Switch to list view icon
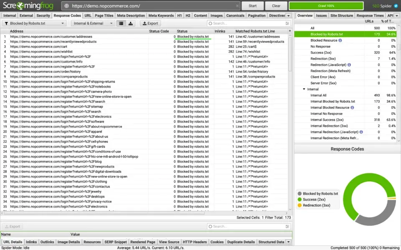The width and height of the screenshot is (401, 250). click(121, 23)
